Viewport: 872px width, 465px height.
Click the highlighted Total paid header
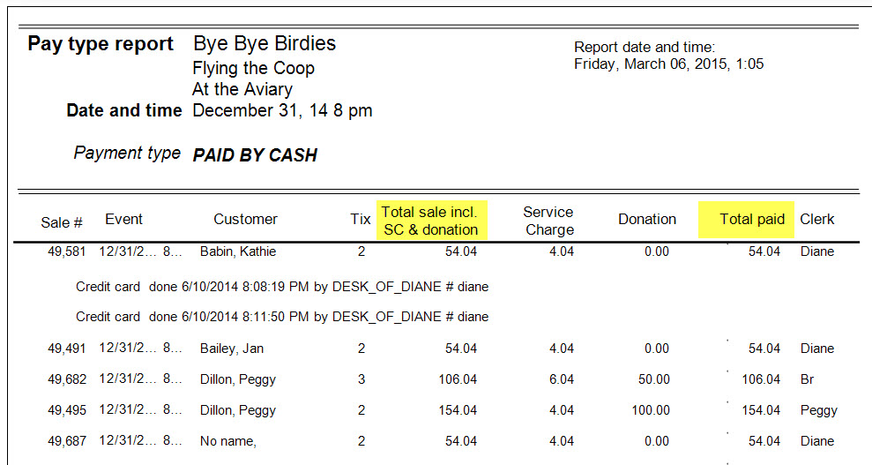pyautogui.click(x=746, y=220)
